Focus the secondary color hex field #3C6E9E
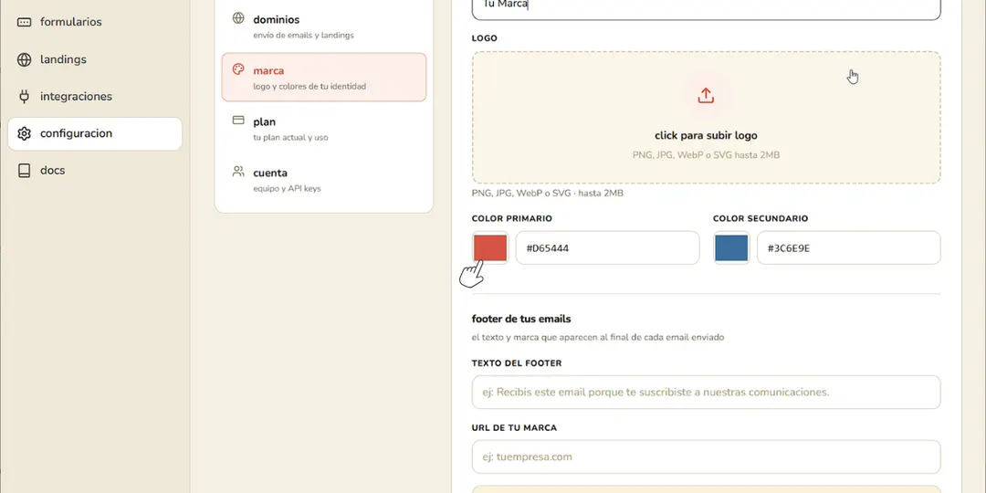Image resolution: width=986 pixels, height=493 pixels. pos(849,247)
